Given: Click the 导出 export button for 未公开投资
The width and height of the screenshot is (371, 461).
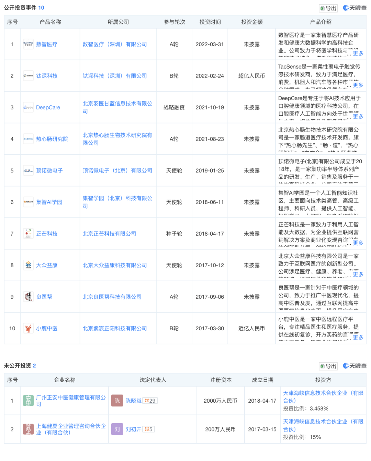Looking at the screenshot, I should (328, 366).
